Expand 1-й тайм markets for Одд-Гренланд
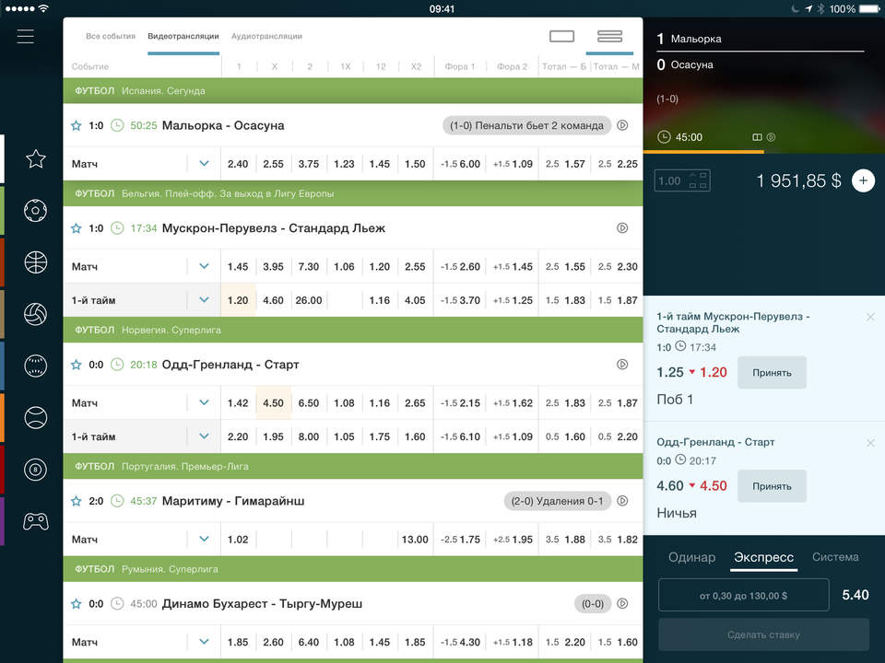 (x=205, y=436)
